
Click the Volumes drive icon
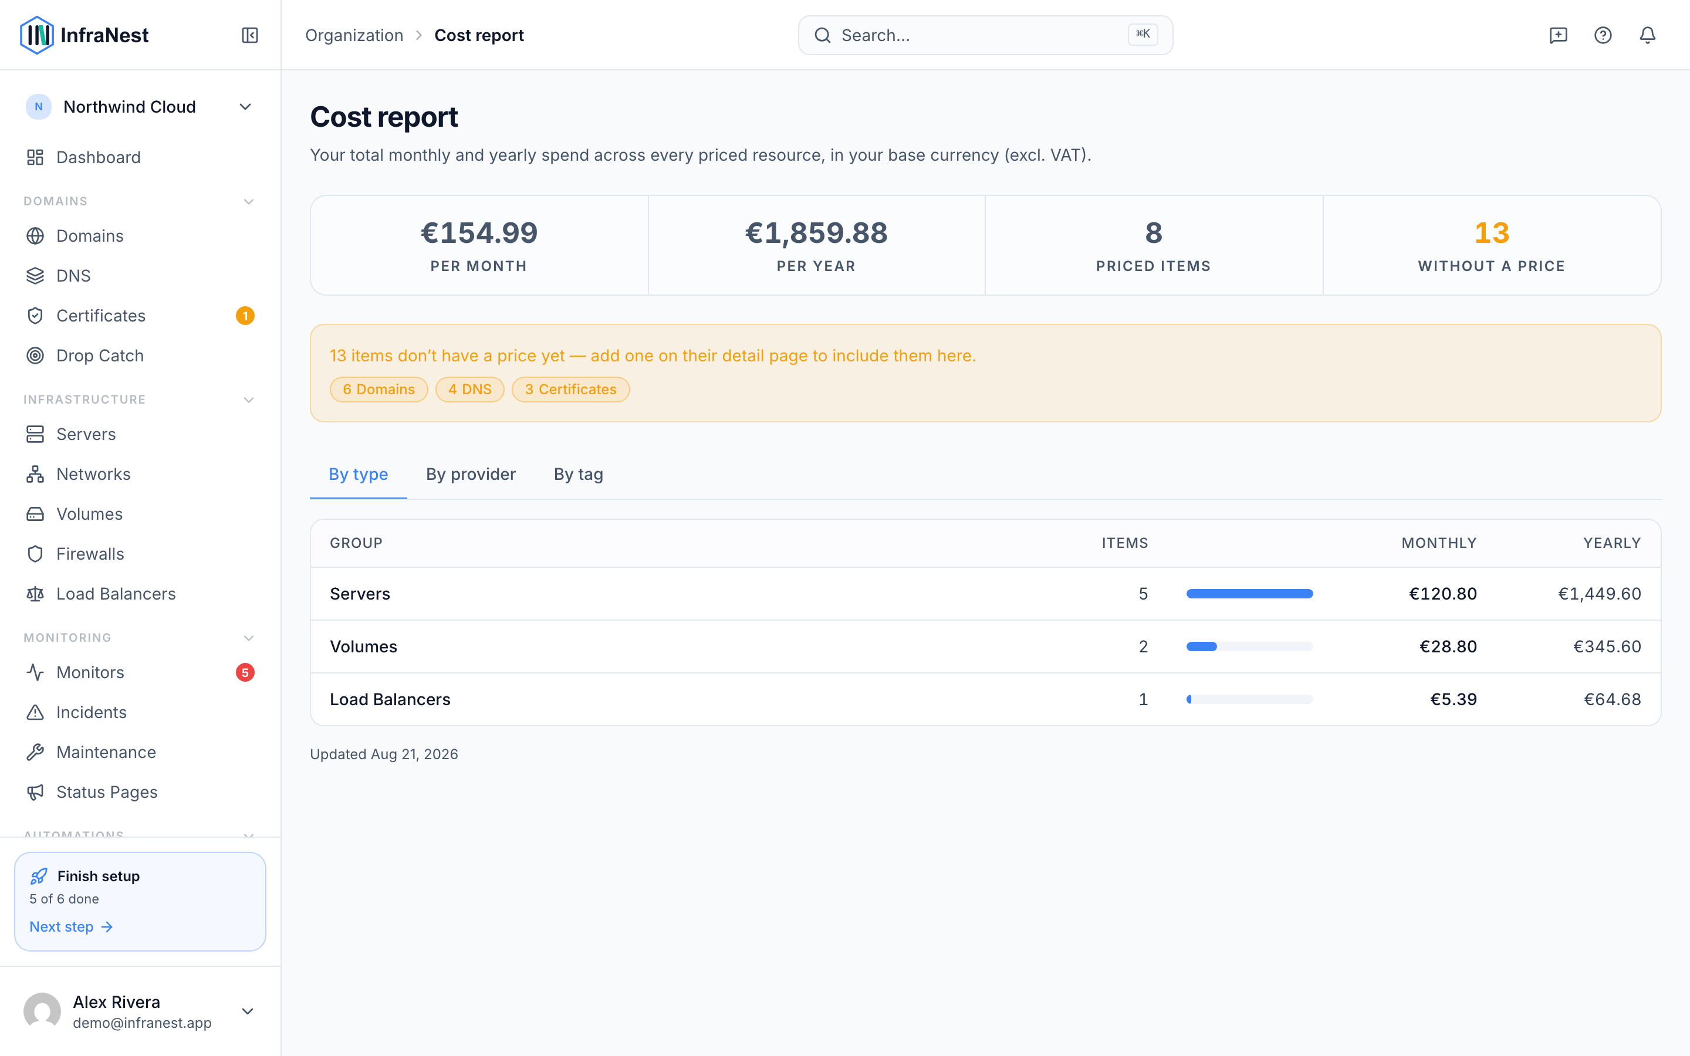[35, 514]
